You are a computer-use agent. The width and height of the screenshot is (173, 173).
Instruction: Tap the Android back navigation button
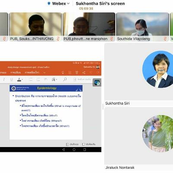(63, 150)
